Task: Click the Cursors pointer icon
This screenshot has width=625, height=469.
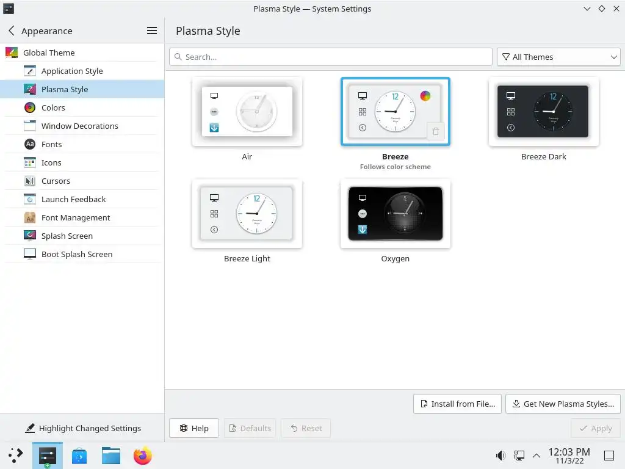Action: (x=30, y=181)
